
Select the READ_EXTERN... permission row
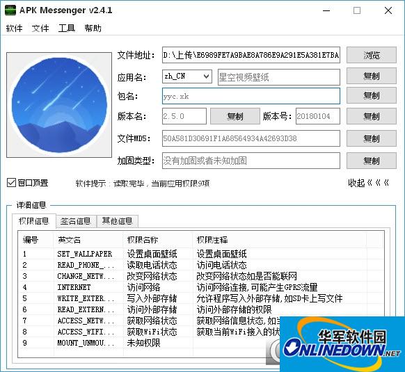[201, 309]
